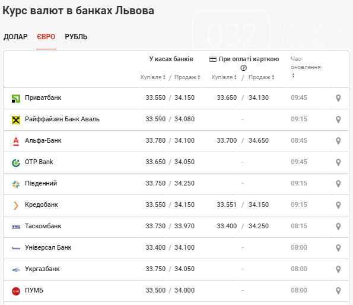The width and height of the screenshot is (353, 305).
Task: Sort by card payment Продаж column
Action: pyautogui.click(x=262, y=77)
